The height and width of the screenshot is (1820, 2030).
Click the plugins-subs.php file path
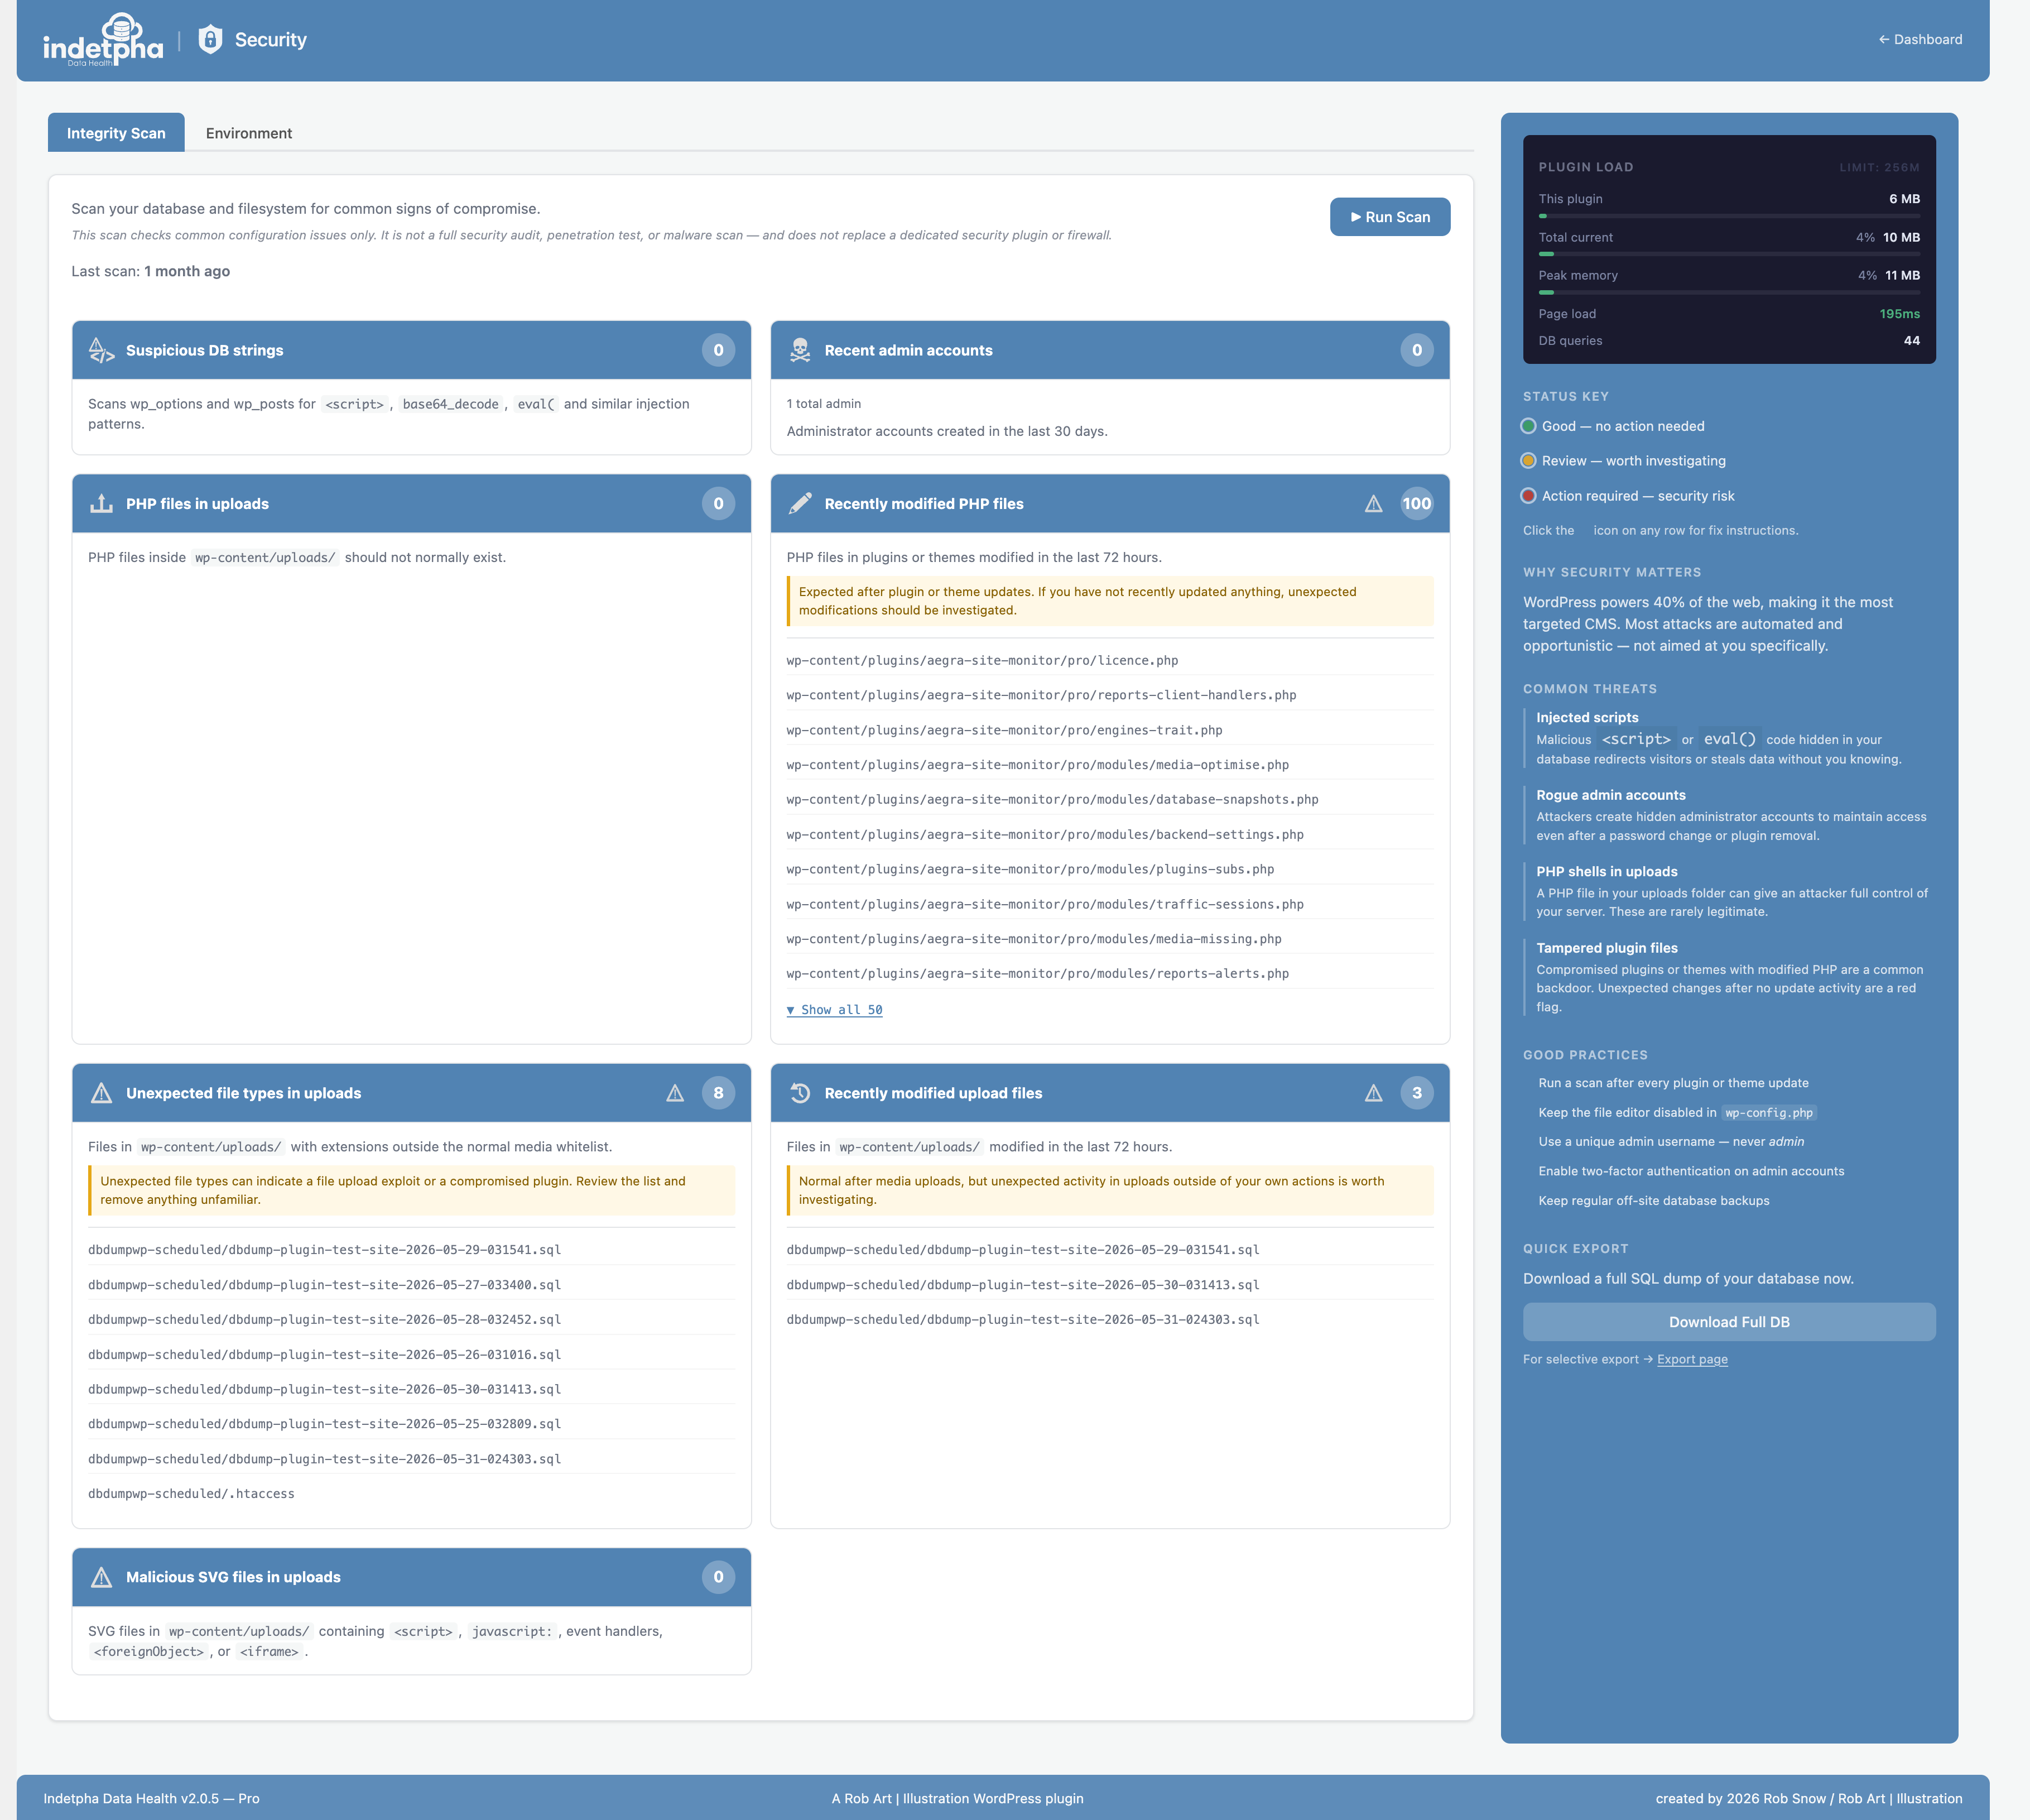[1110, 869]
